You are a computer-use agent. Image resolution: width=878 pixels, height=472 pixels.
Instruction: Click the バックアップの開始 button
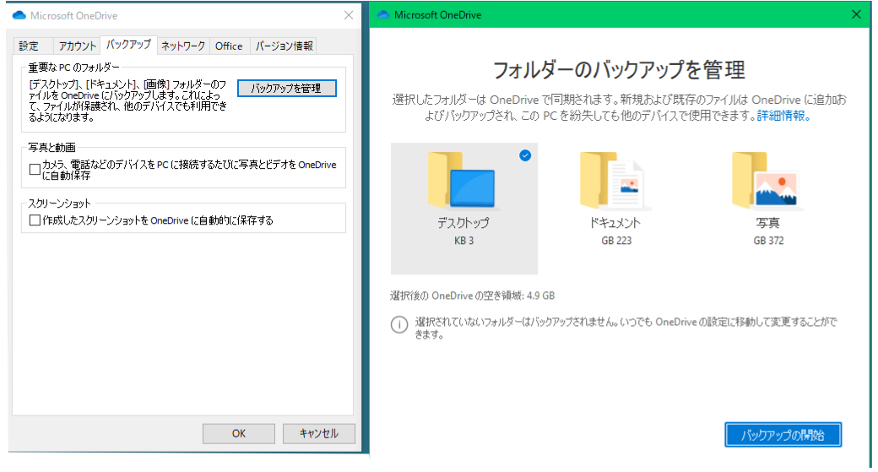783,435
